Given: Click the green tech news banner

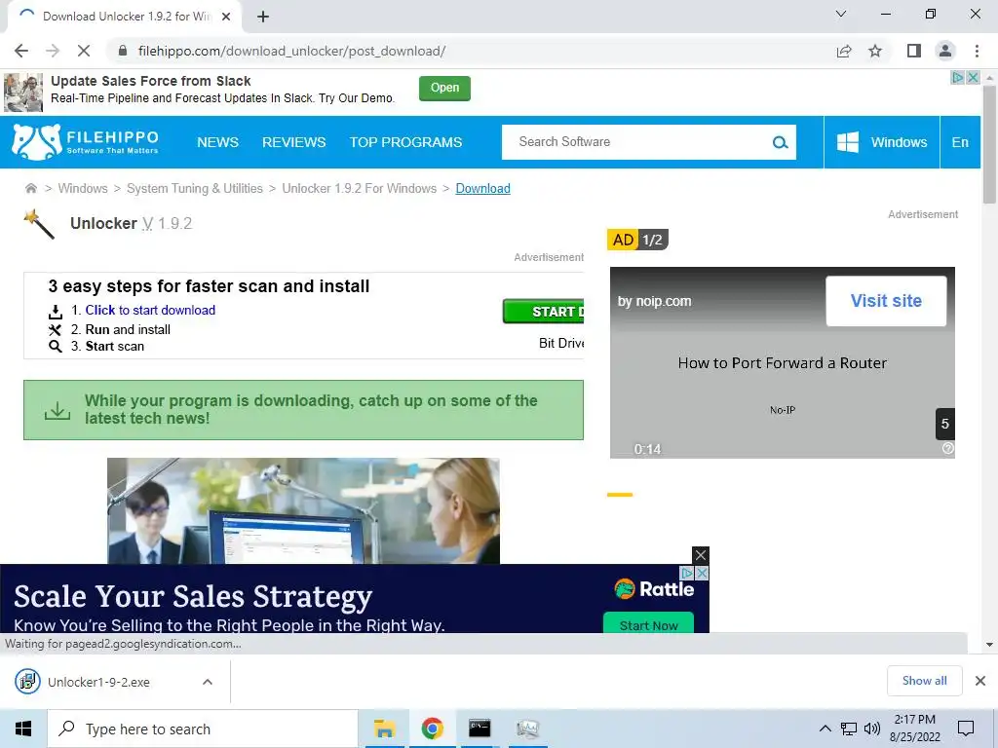Looking at the screenshot, I should [303, 410].
